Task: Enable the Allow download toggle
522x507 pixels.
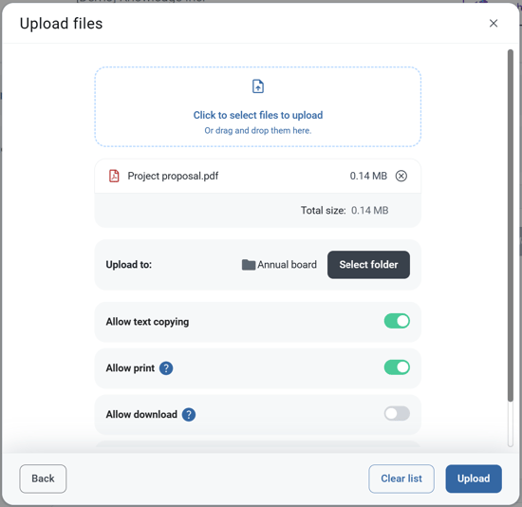Action: [397, 414]
